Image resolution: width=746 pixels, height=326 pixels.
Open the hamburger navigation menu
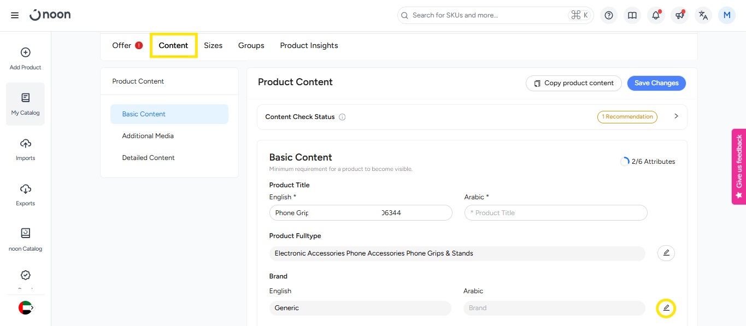(x=15, y=15)
